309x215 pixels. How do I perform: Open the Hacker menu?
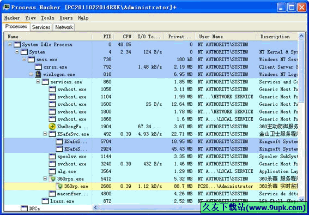click(x=12, y=18)
